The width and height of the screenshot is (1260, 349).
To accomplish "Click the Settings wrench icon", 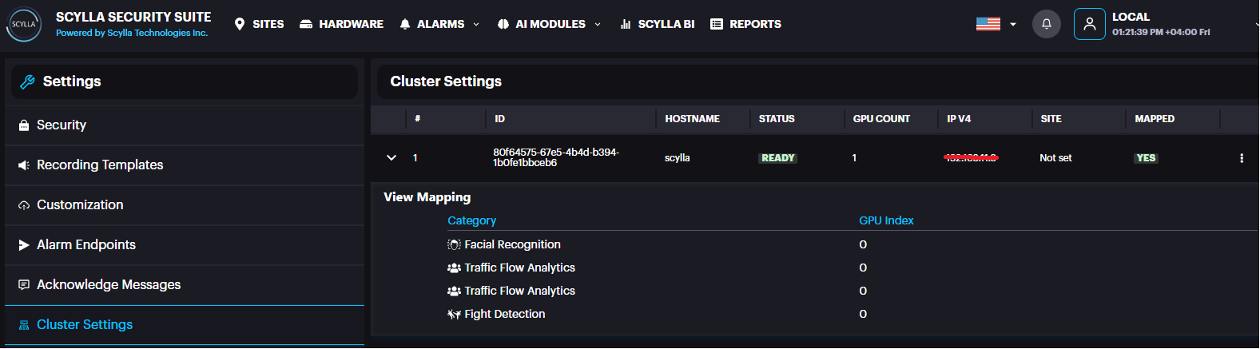I will [x=27, y=81].
